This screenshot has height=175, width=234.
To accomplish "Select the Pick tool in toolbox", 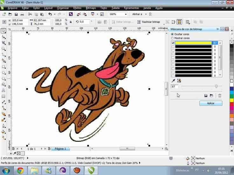I will (x=3, y=31).
